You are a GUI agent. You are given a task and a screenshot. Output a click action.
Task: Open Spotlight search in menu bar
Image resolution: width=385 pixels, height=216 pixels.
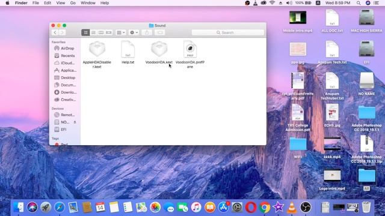point(359,3)
